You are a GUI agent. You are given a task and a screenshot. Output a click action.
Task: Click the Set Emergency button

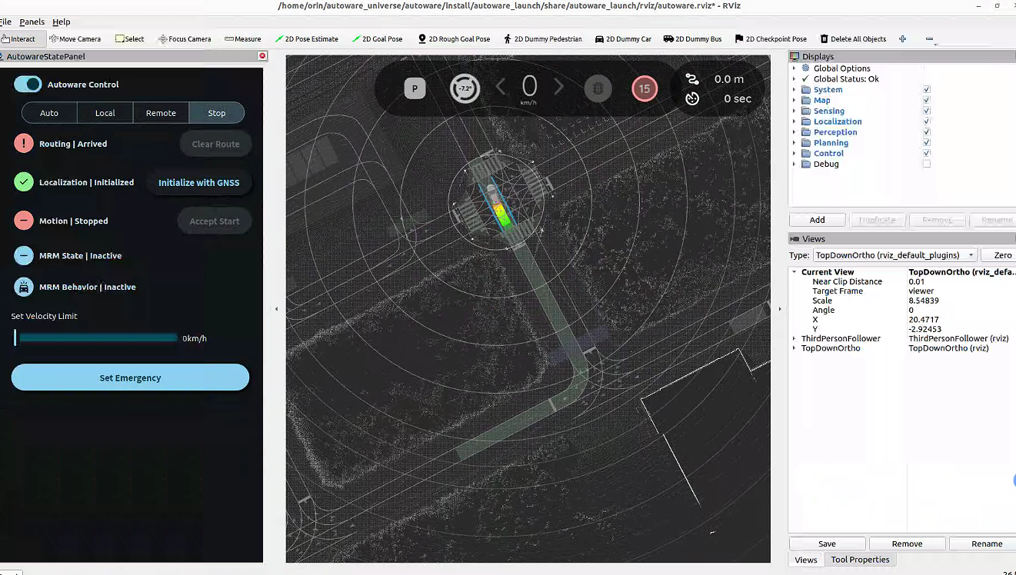130,377
